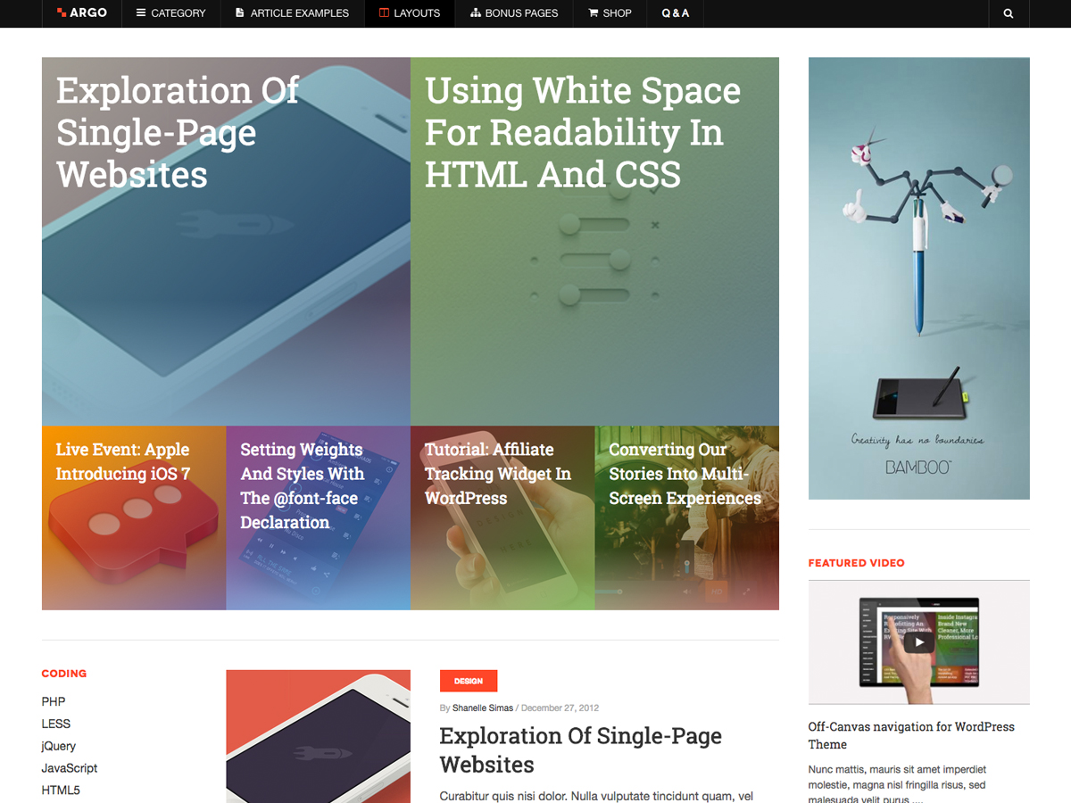Select PHP in the Coding list
This screenshot has height=803, width=1071.
(54, 701)
